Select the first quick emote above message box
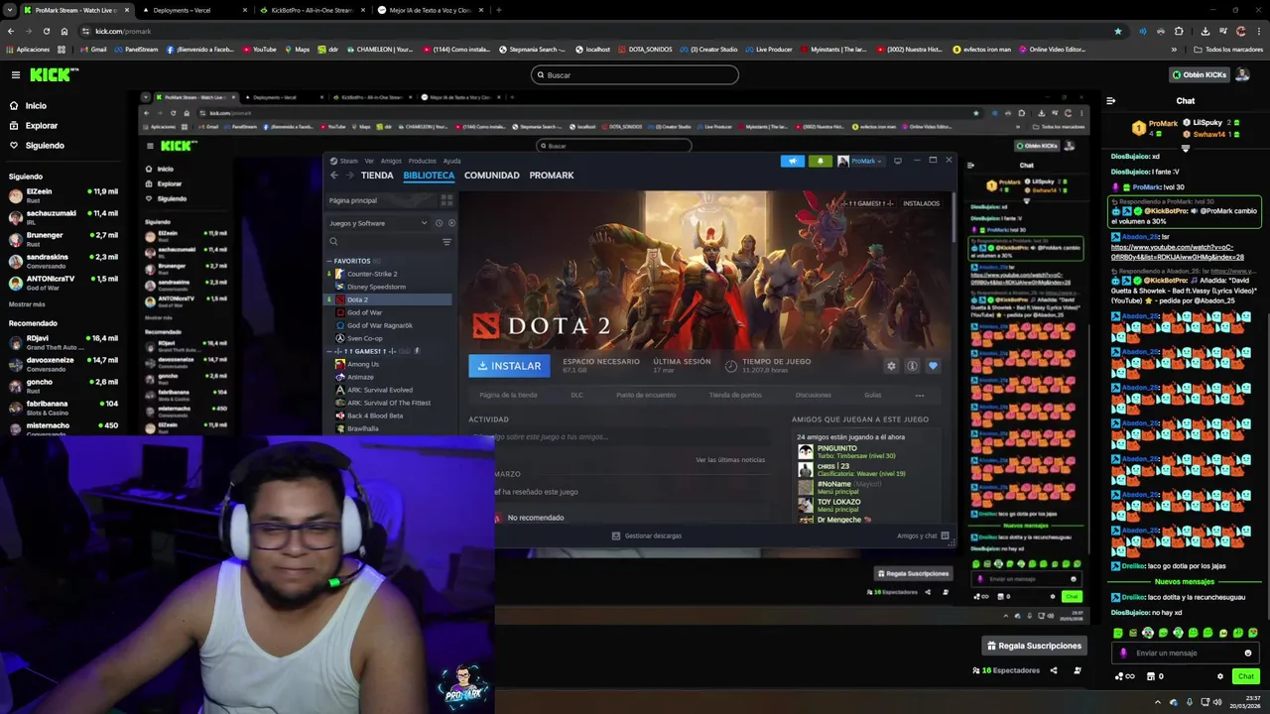The width and height of the screenshot is (1270, 714). click(x=1118, y=633)
